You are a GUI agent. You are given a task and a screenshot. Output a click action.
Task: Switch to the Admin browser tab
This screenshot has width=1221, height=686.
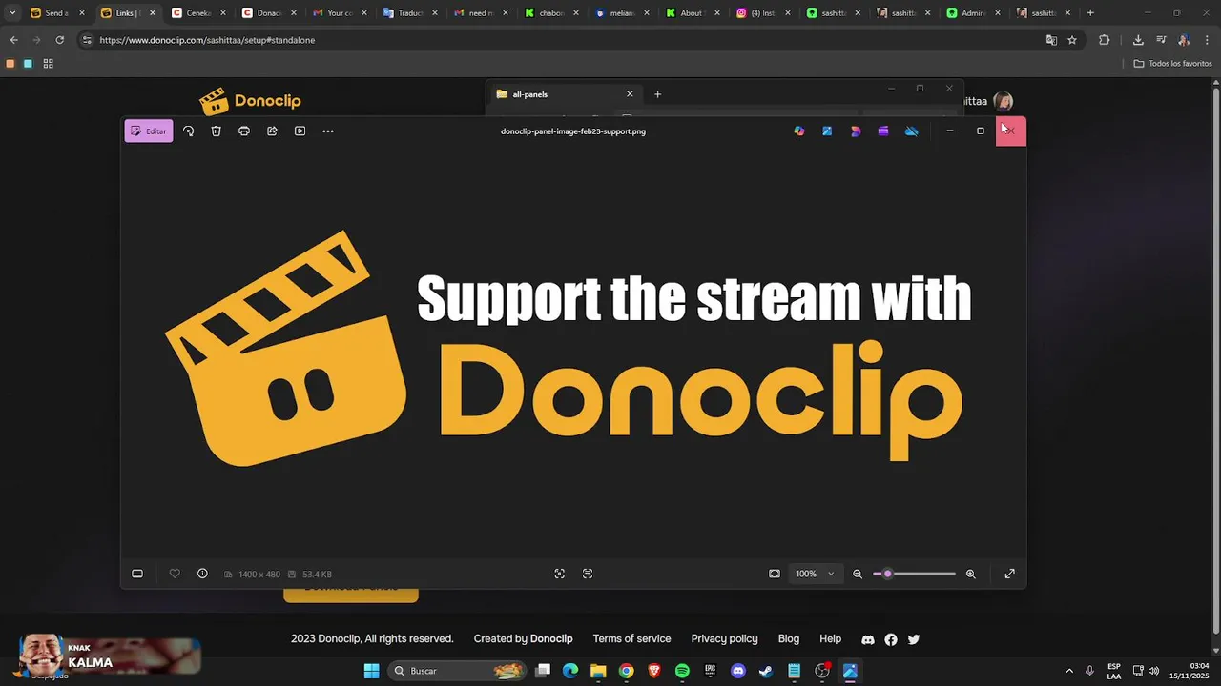pyautogui.click(x=975, y=13)
